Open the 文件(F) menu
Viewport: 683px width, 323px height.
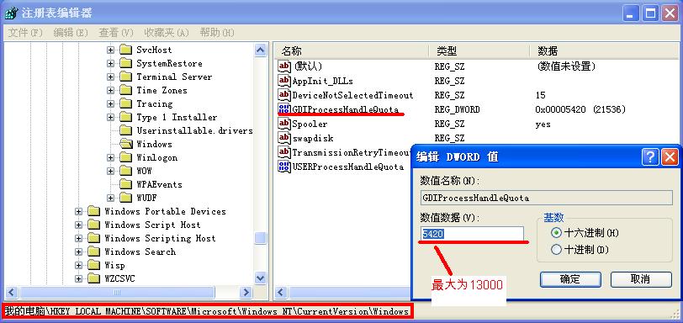(25, 33)
